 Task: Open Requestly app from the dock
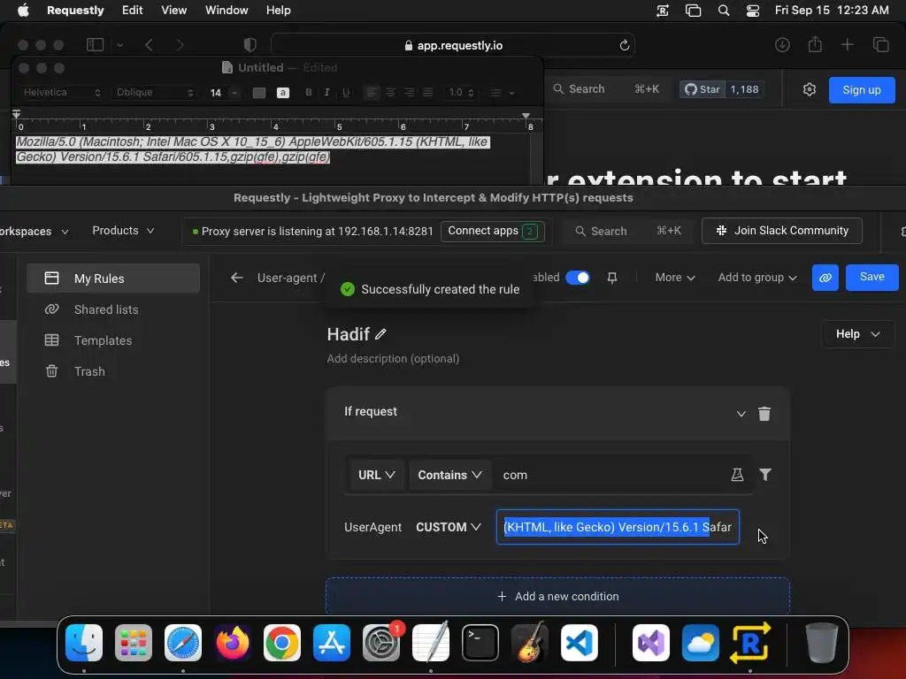coord(750,642)
